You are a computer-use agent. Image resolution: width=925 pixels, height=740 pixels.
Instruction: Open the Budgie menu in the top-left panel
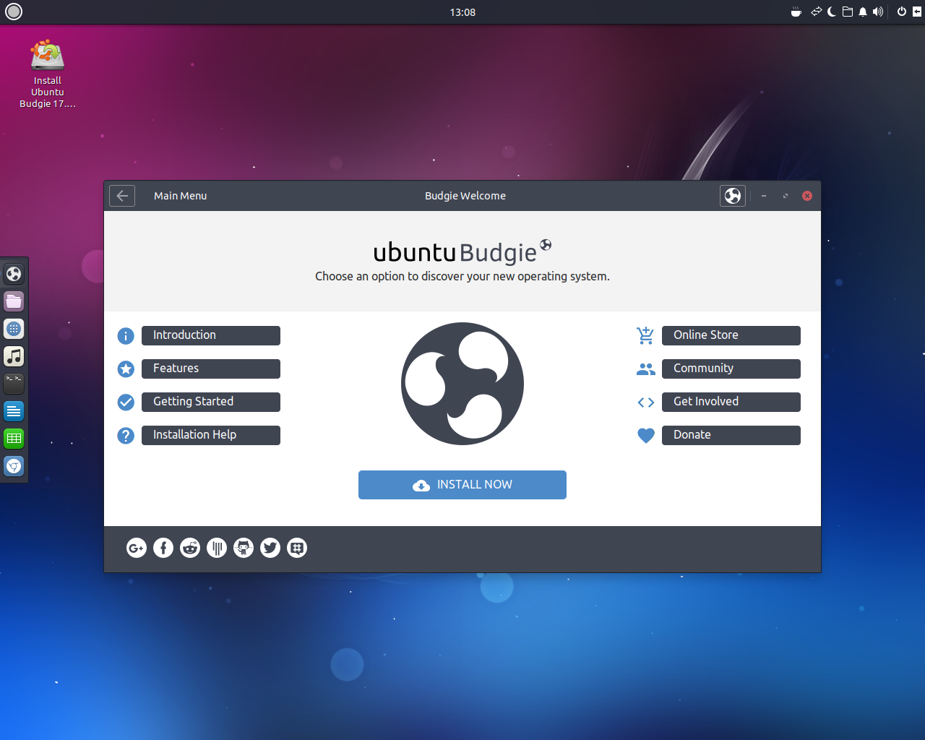pyautogui.click(x=14, y=12)
